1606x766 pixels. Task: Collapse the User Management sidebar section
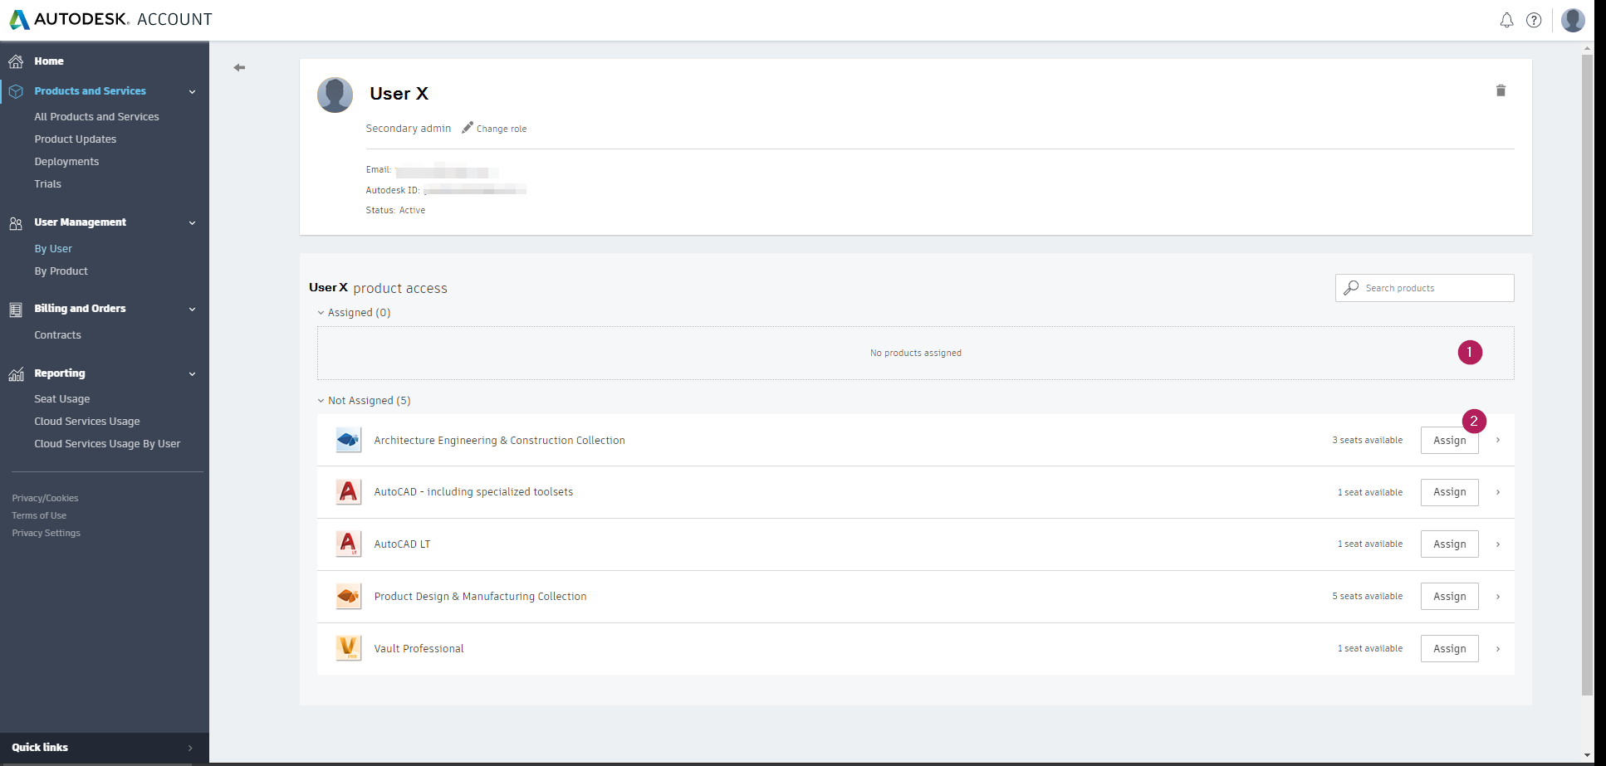[x=192, y=223]
